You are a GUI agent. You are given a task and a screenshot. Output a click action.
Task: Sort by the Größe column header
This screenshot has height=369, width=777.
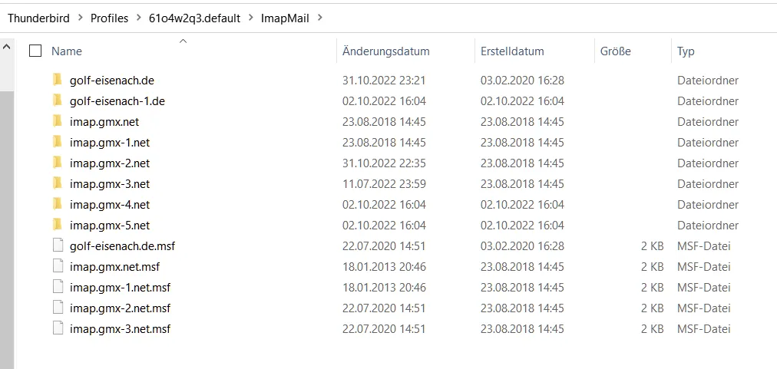[x=616, y=51]
